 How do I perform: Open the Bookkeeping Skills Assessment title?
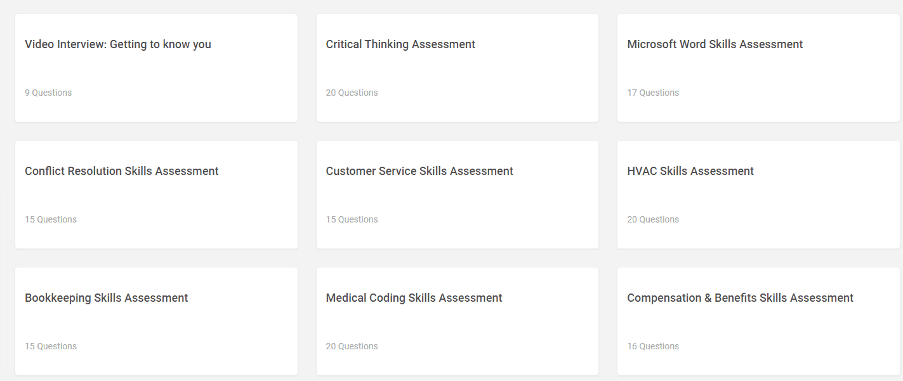[107, 298]
